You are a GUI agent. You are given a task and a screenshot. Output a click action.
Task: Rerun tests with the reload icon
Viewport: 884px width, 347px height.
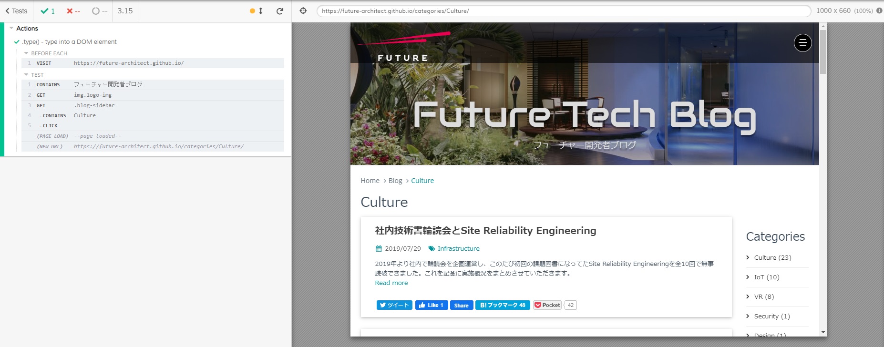click(280, 11)
